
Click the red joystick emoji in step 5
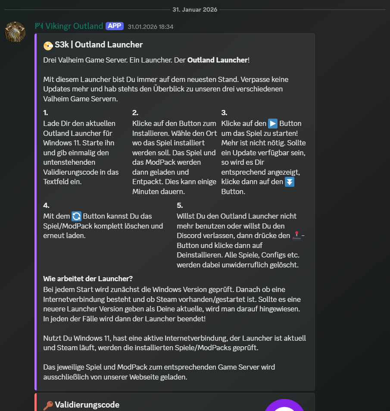click(296, 235)
